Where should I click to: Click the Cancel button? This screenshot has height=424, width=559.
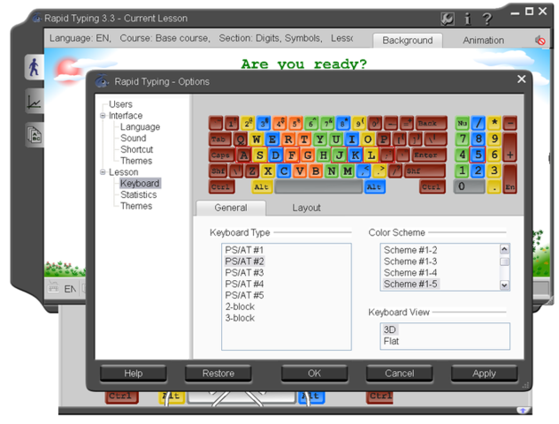point(399,373)
